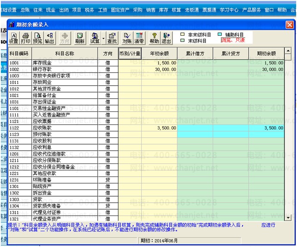
Task: Select the 贴现资产 row
Action: click(x=146, y=186)
